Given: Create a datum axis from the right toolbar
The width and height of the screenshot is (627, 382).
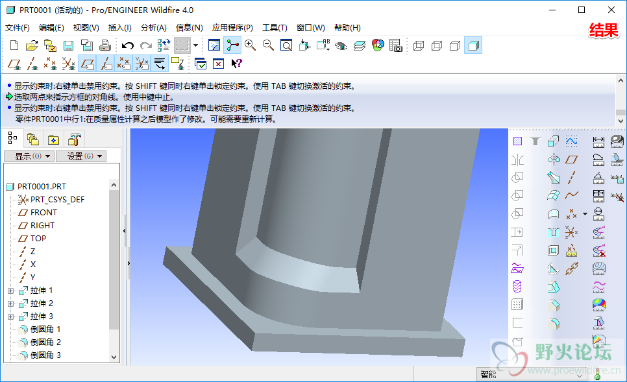Looking at the screenshot, I should tap(571, 178).
